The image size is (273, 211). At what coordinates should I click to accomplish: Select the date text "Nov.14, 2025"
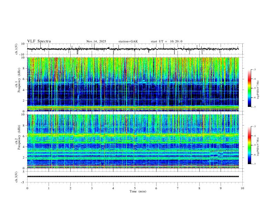point(96,41)
